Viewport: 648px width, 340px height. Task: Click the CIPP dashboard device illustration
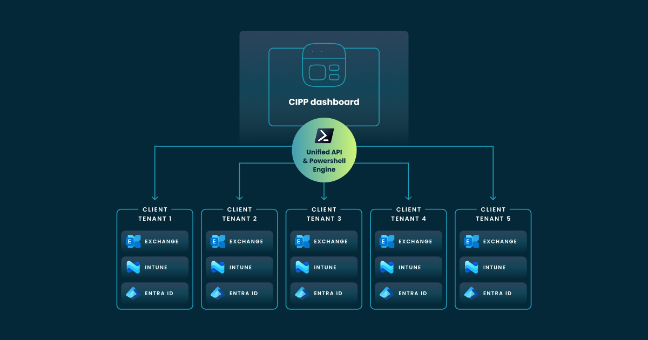(x=324, y=66)
